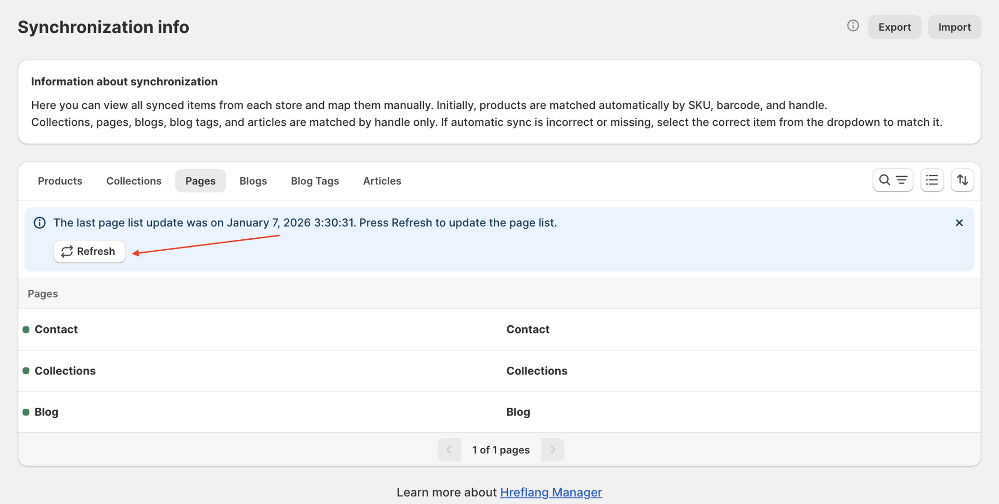
Task: Switch to the Collections tab
Action: pos(134,181)
